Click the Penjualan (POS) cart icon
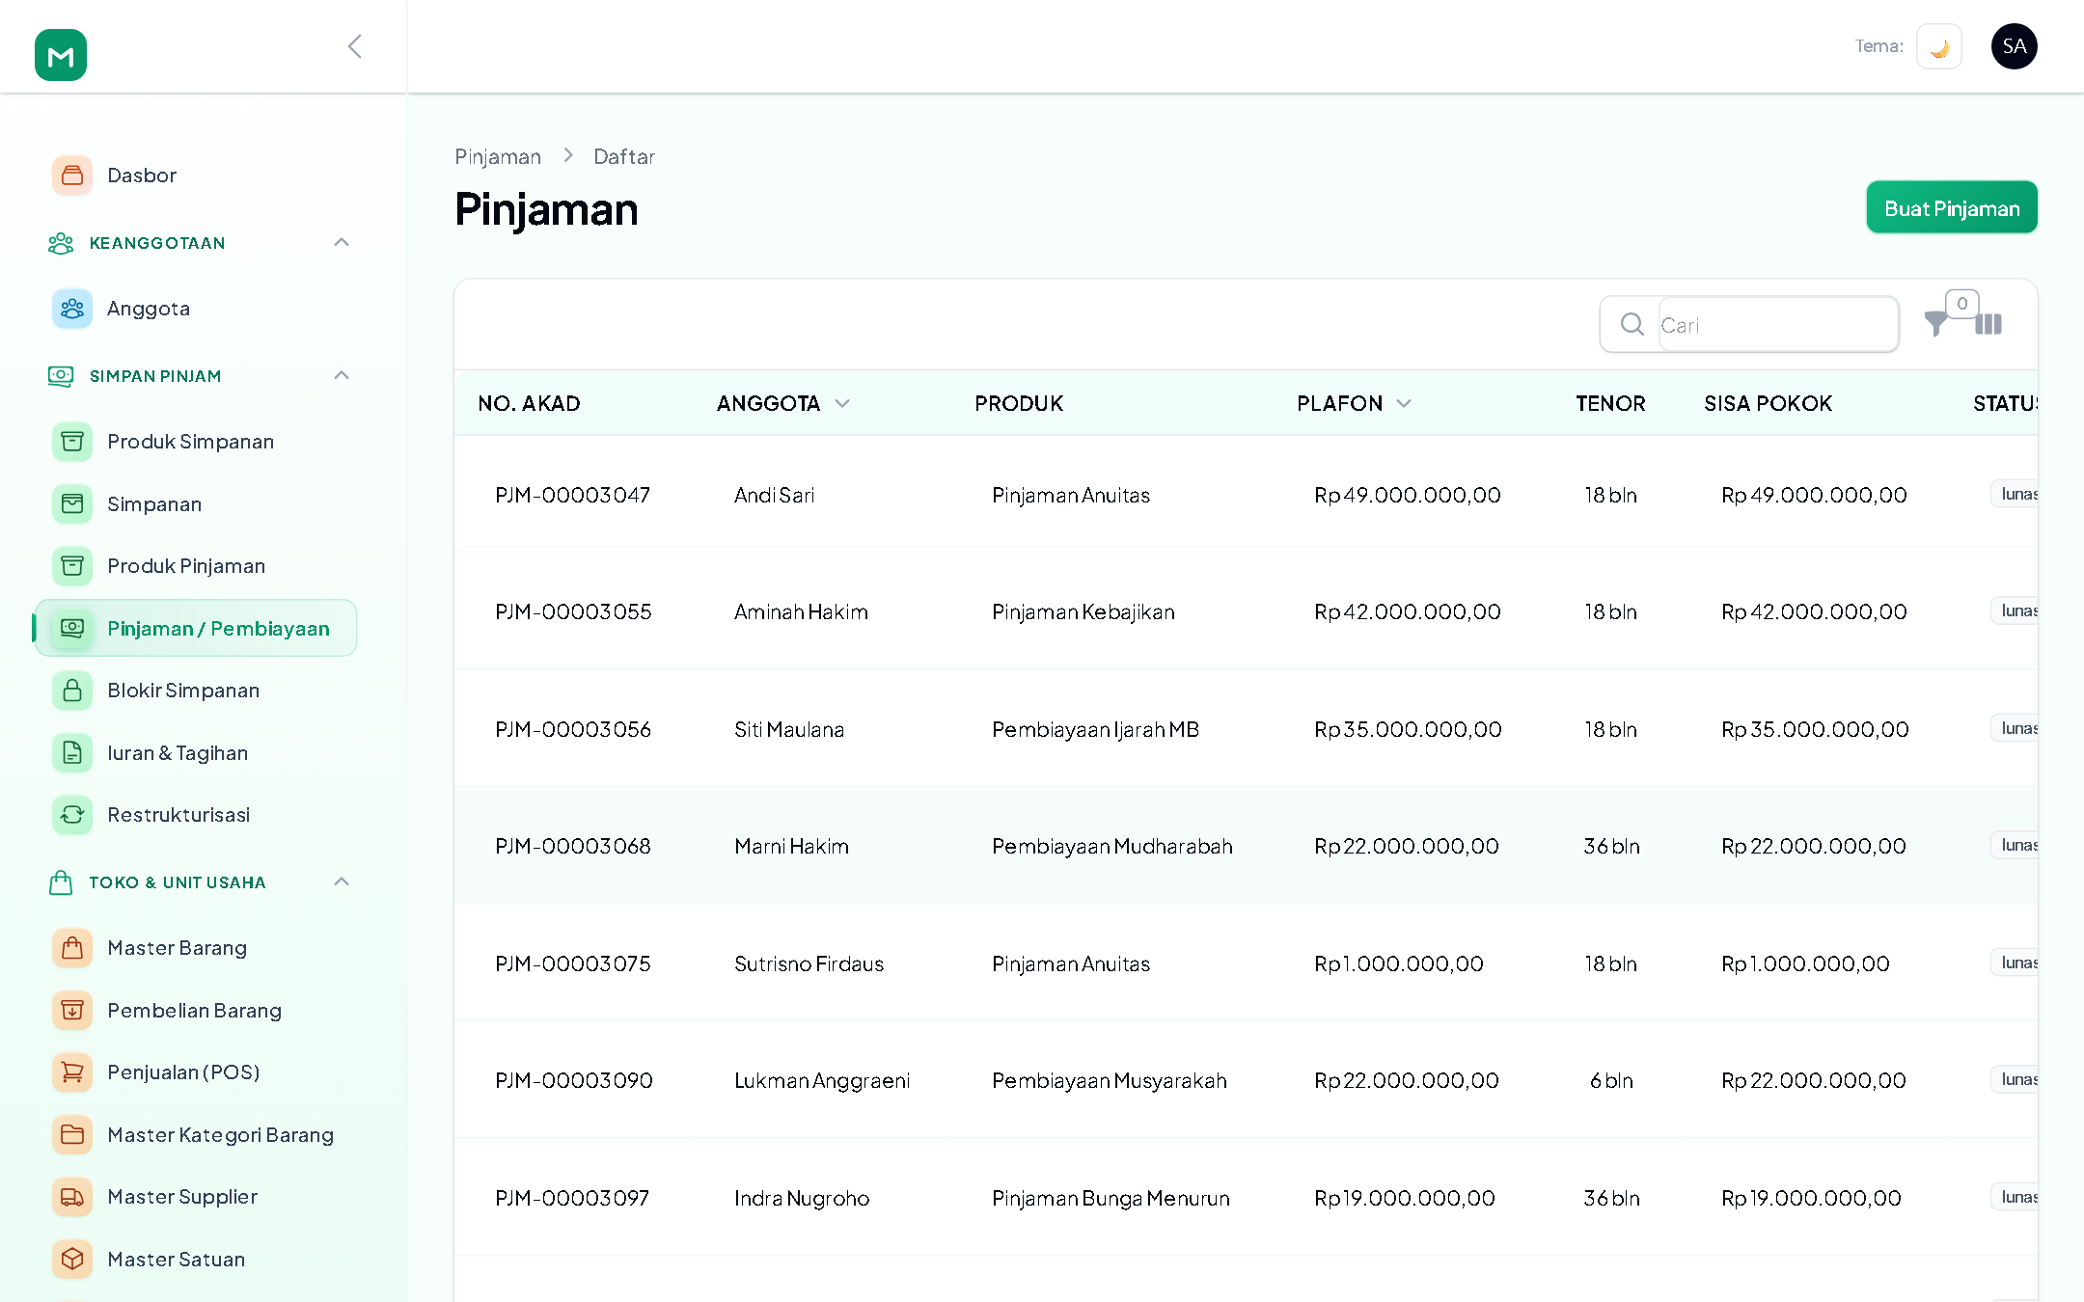Viewport: 2084px width, 1302px height. point(72,1072)
